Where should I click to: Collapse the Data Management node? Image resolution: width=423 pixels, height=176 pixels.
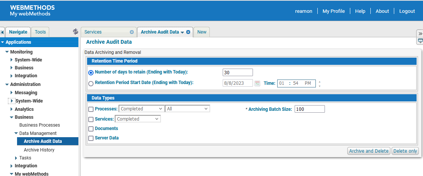[16, 133]
